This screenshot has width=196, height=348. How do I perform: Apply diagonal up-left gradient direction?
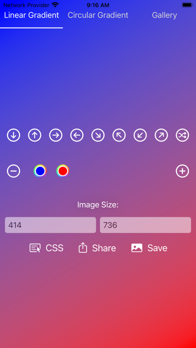[119, 135]
